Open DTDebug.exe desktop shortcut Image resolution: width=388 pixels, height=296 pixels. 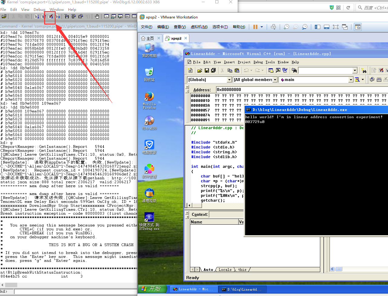[x=149, y=221]
